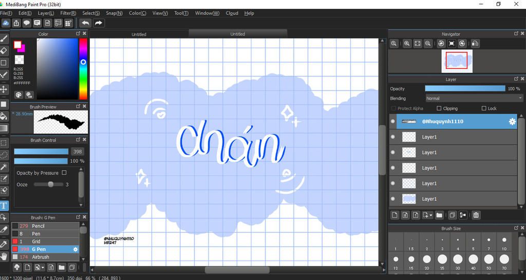
Task: Enable the Lock checkbox for the layer
Action: pos(484,108)
